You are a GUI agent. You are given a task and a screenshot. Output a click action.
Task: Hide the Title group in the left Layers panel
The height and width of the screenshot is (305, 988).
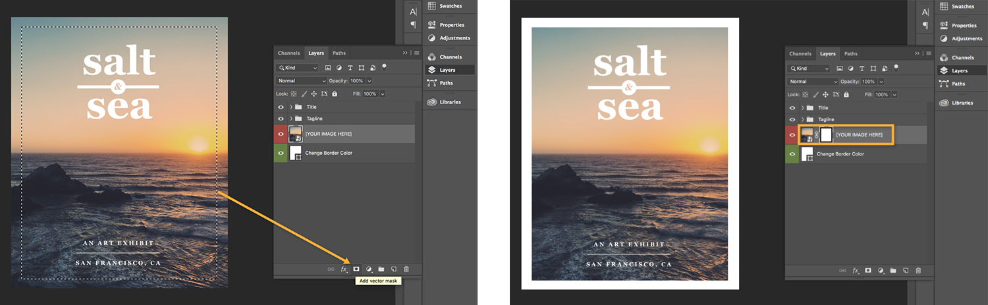281,107
